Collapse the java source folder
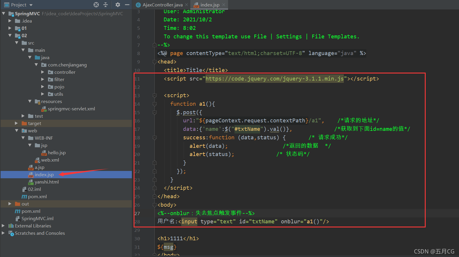The width and height of the screenshot is (459, 257). pos(30,57)
